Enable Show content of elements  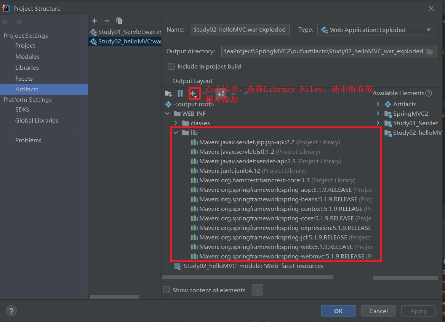[166, 290]
